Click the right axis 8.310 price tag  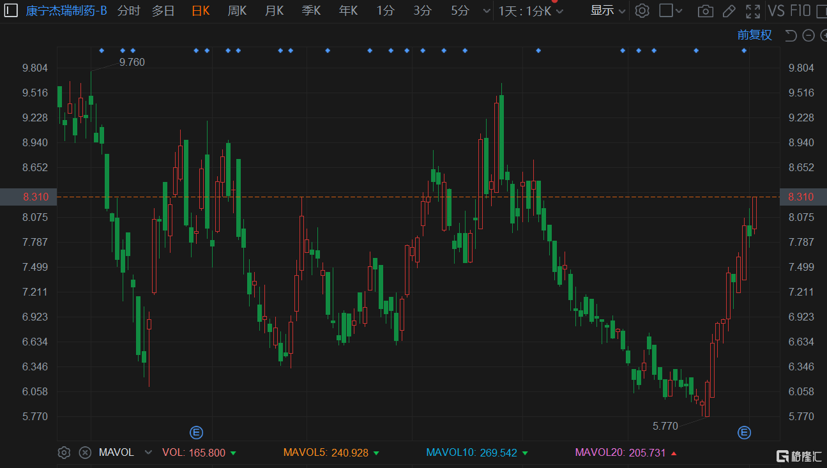(x=803, y=197)
